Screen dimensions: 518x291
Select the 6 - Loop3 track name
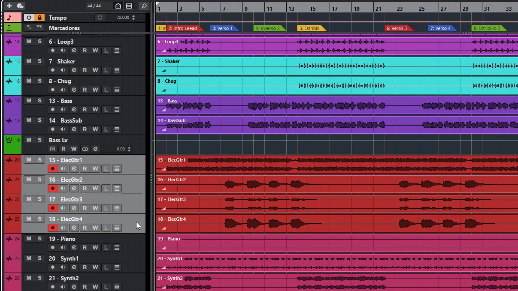click(x=61, y=42)
